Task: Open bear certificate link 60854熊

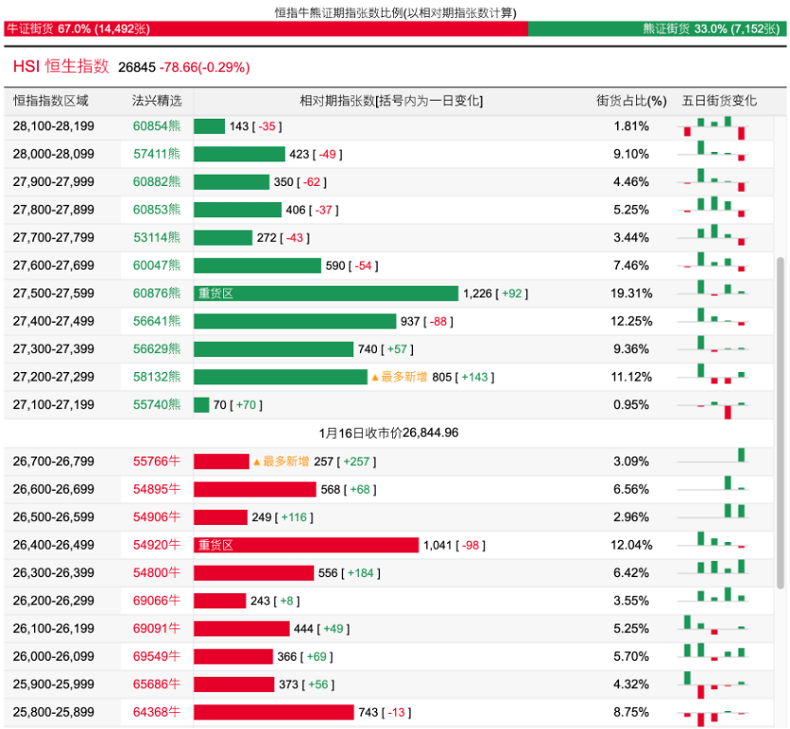Action: (157, 126)
